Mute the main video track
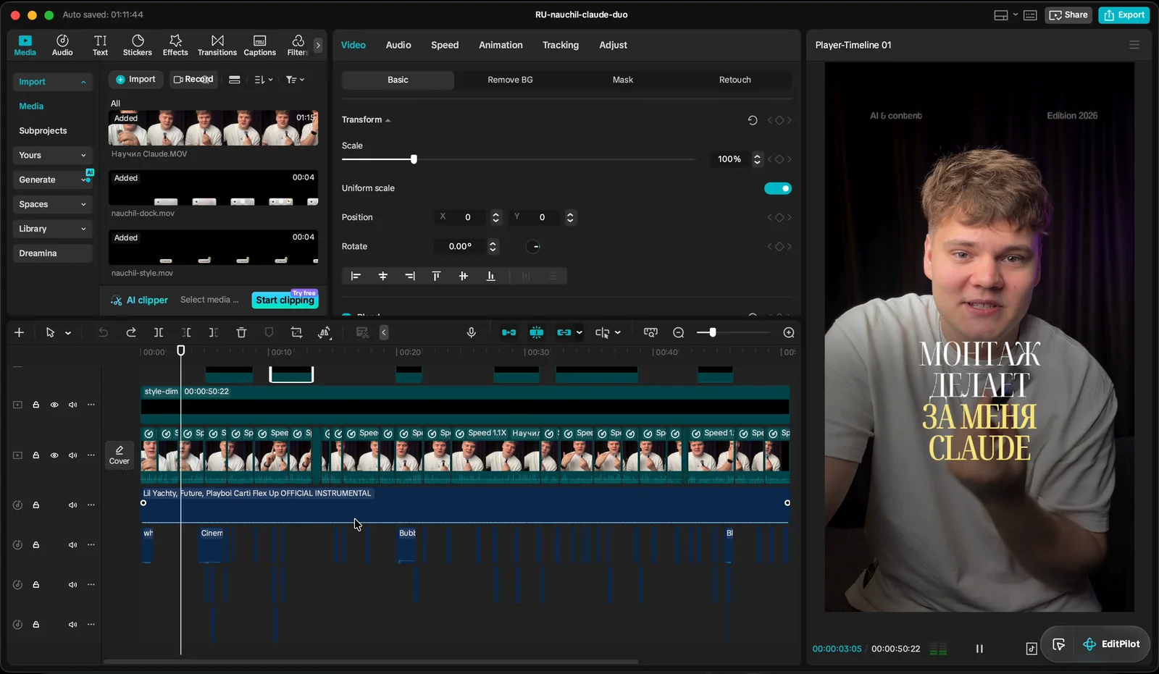Image resolution: width=1159 pixels, height=674 pixels. tap(72, 455)
